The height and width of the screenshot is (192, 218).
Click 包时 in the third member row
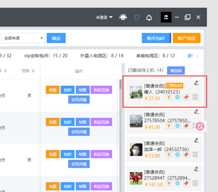pos(68,154)
